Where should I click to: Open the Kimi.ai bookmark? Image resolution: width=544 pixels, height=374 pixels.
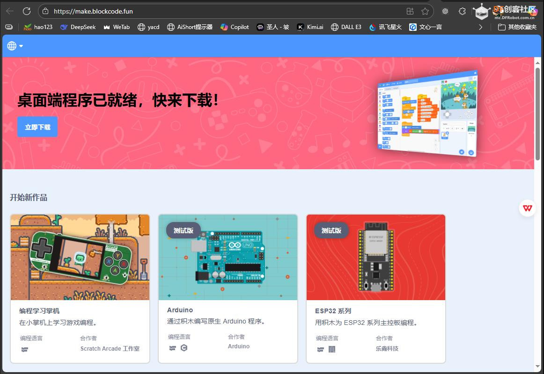310,27
